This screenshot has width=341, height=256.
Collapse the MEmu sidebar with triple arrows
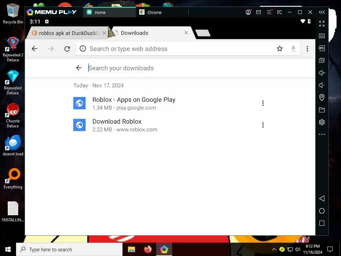[x=322, y=12]
